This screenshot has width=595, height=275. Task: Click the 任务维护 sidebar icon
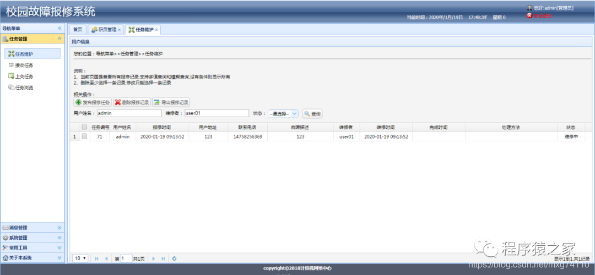coord(11,54)
